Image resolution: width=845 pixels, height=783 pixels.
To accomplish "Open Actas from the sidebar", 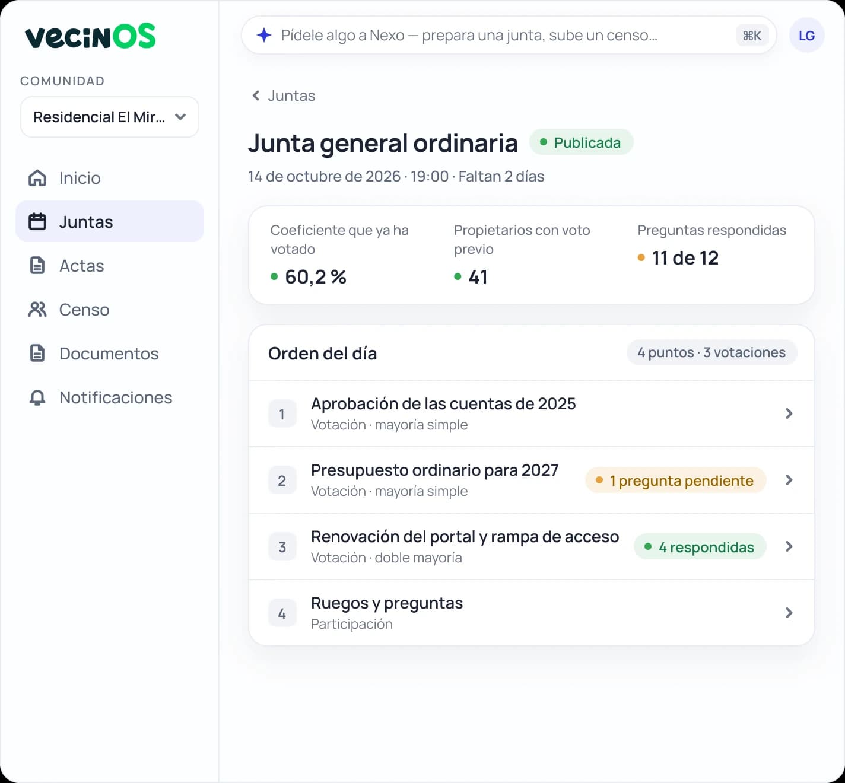I will pos(110,265).
